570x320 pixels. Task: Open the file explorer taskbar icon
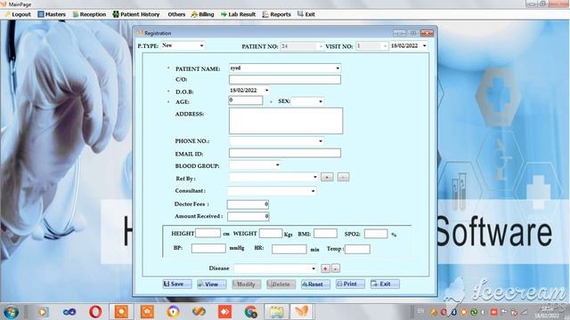276,312
